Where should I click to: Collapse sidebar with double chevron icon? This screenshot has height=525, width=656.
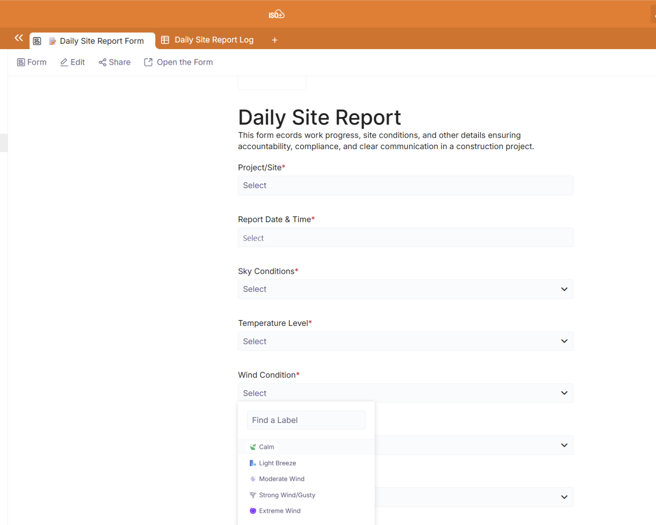18,38
